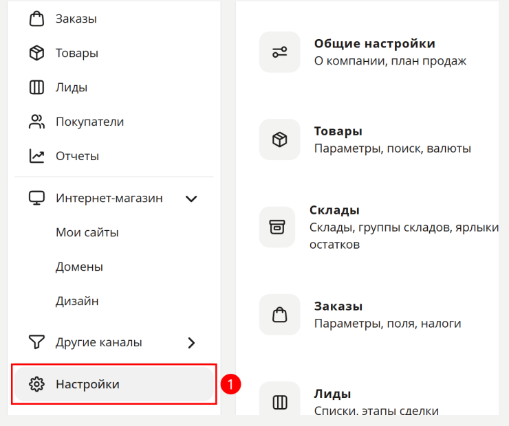Viewport: 509px width, 426px height.
Task: Select Настройки in the sidebar
Action: pos(114,384)
